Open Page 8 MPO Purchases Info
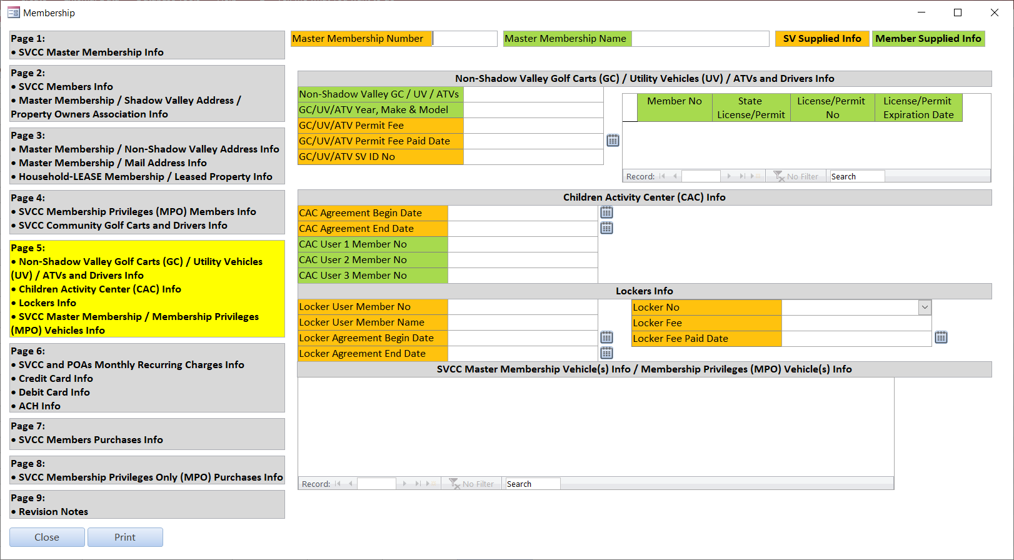 pyautogui.click(x=147, y=470)
